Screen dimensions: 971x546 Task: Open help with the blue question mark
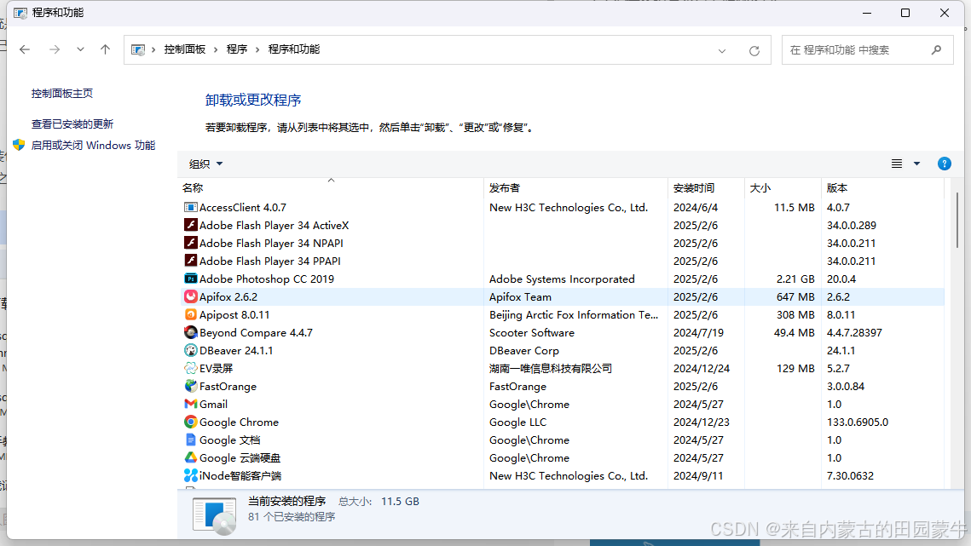[x=945, y=164]
